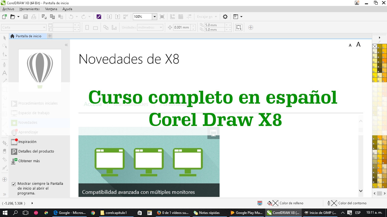Click the no-color X swatch in palette

(x=375, y=46)
